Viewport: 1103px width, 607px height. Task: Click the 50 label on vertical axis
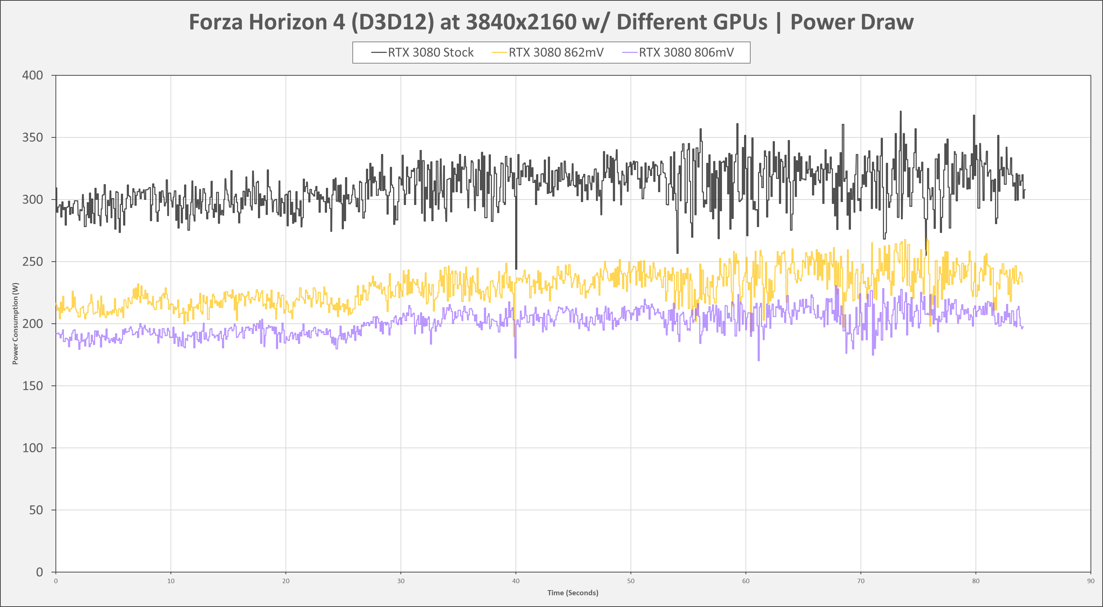click(36, 510)
